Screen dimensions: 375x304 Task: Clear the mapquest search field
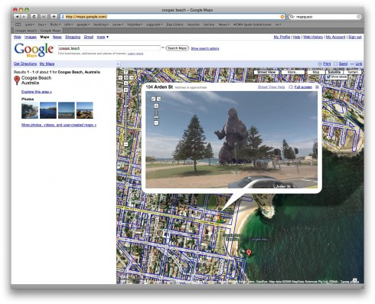(358, 17)
